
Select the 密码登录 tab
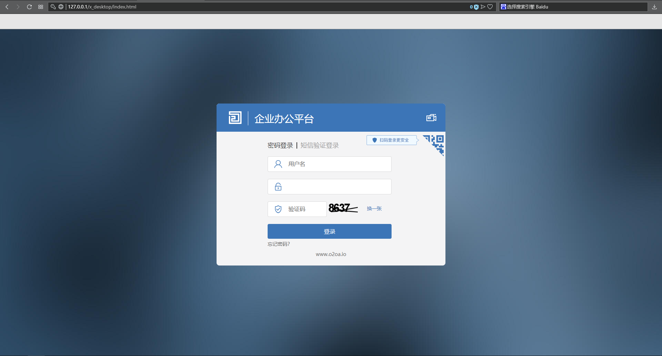click(281, 145)
